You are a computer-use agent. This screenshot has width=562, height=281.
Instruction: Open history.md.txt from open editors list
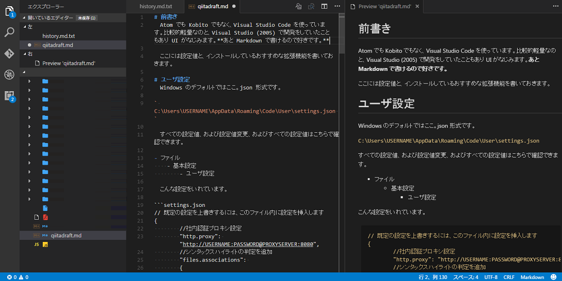59,36
